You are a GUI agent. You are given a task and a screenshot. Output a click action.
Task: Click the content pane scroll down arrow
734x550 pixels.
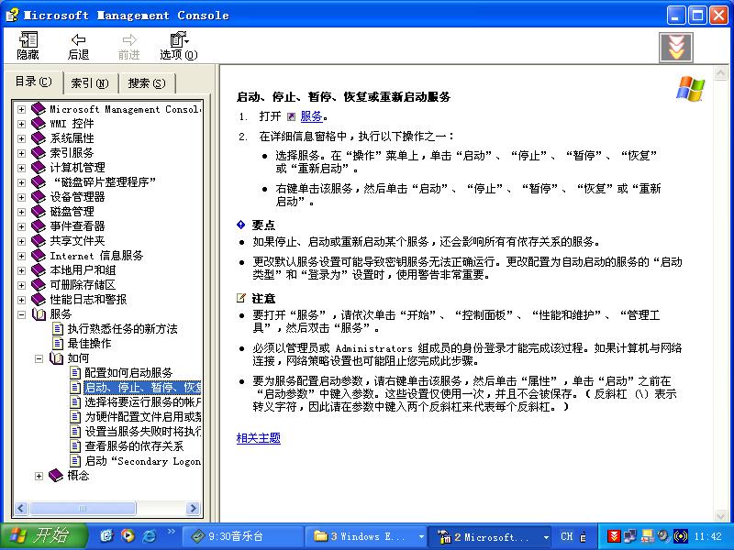coord(720,516)
